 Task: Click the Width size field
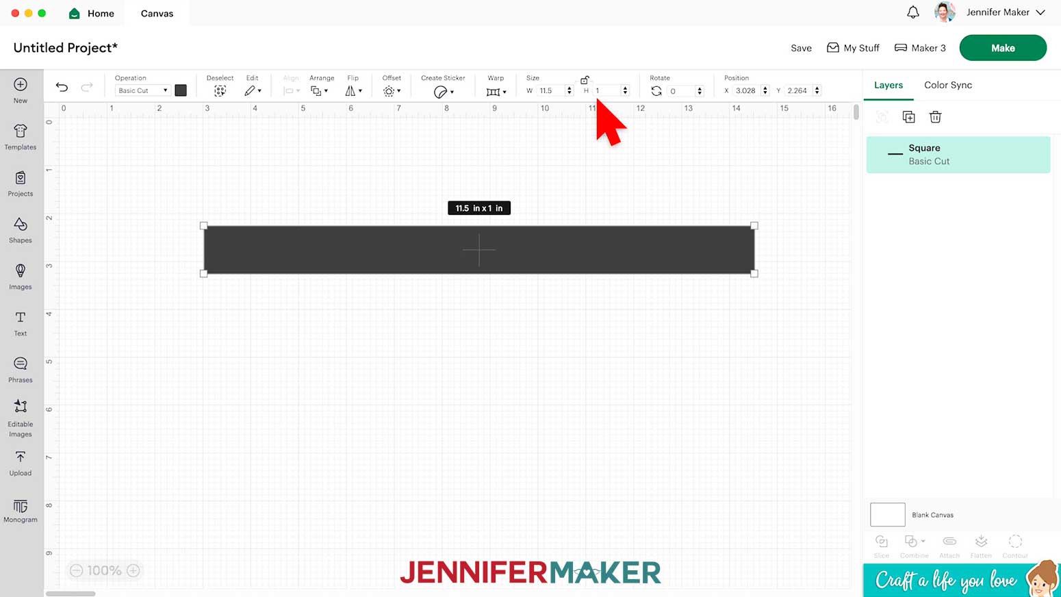(x=551, y=90)
